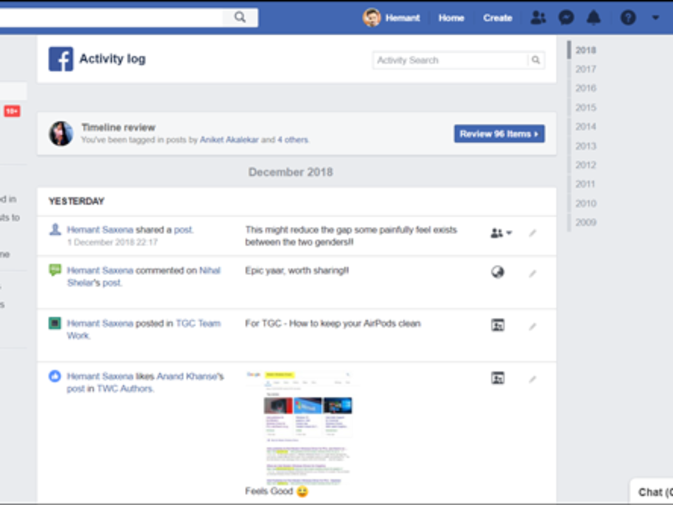Click the shared-post profile icon beside 'shared a post'

click(55, 229)
